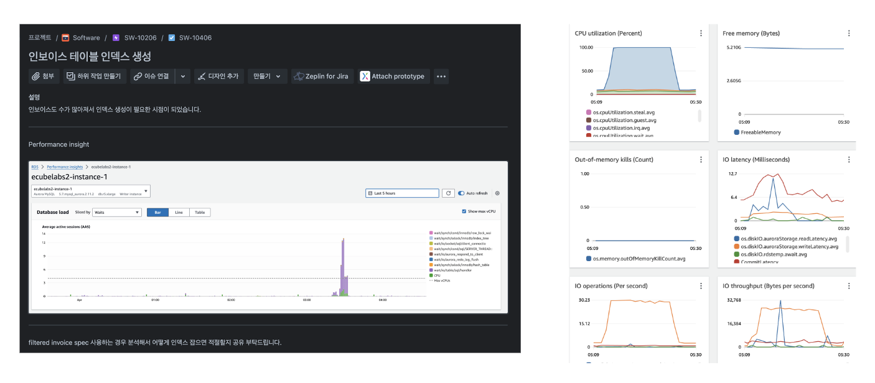Click the IO latency legend scrollbar
The image size is (875, 383).
(x=848, y=244)
